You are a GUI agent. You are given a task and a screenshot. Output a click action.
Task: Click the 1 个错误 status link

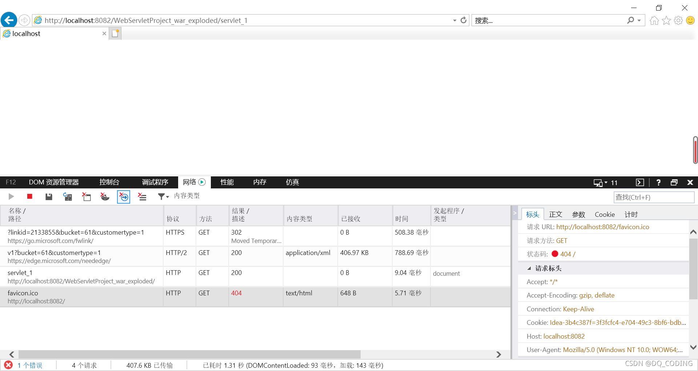(x=30, y=366)
